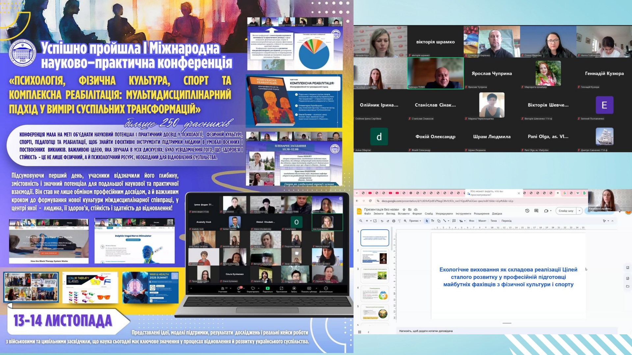Select slide 2 thumbnail in filmstrip
This screenshot has height=355, width=632.
coord(375,257)
